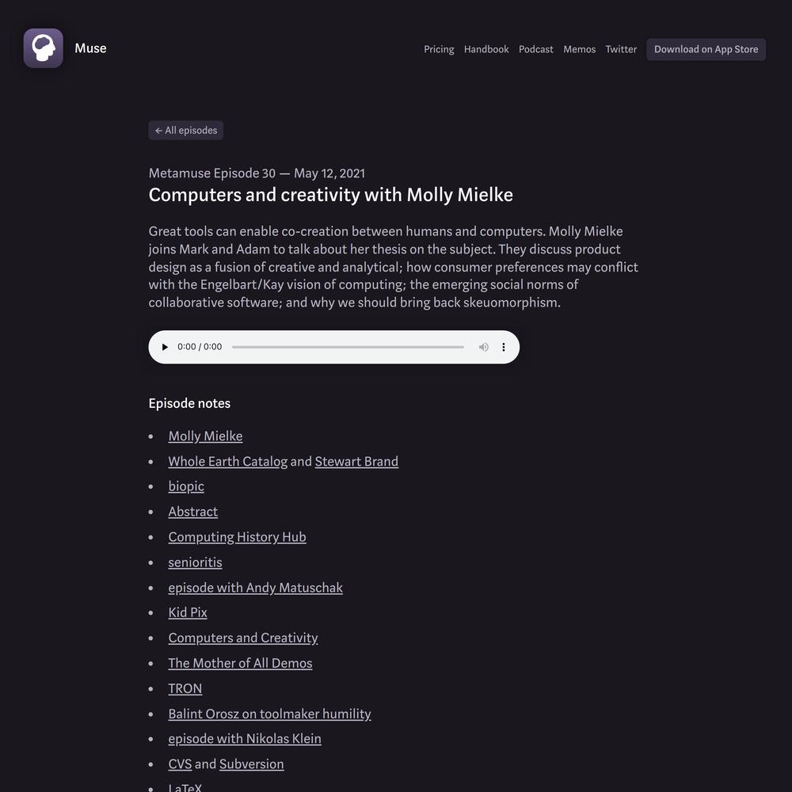The image size is (792, 792).
Task: Play the episode audio
Action: (x=165, y=347)
